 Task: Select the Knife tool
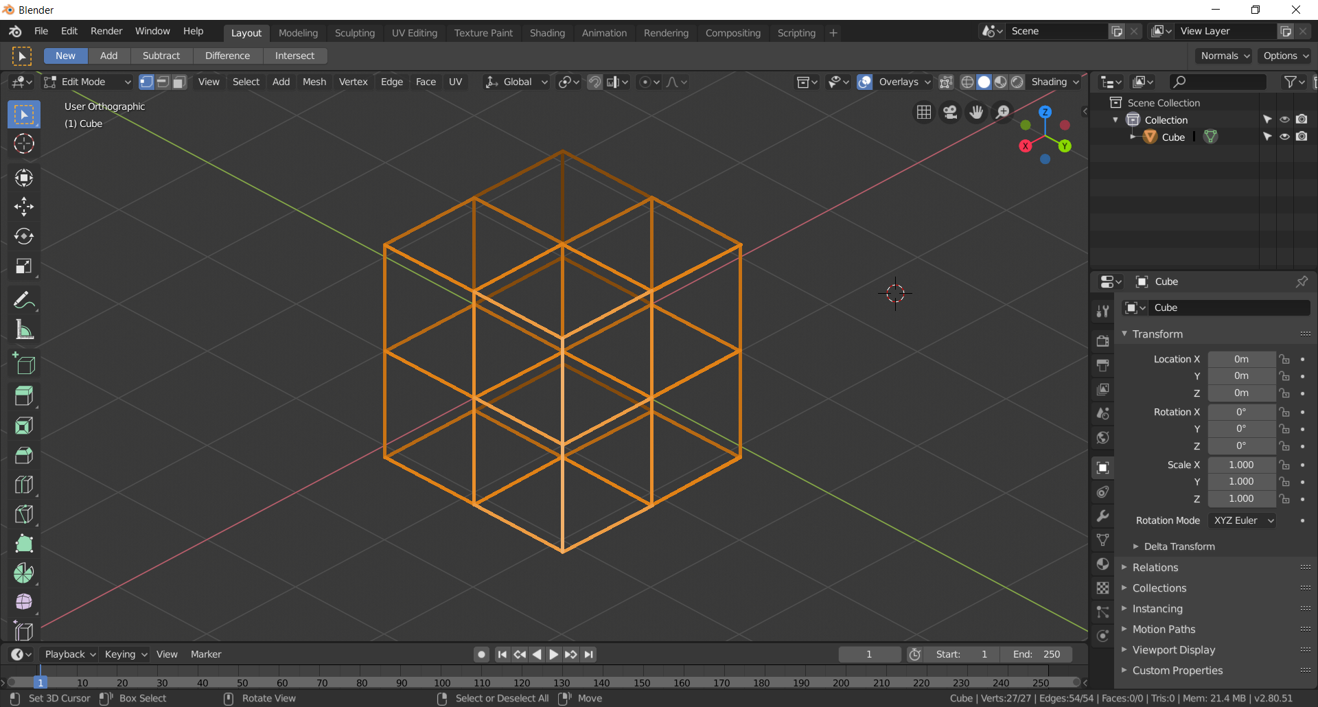click(24, 514)
